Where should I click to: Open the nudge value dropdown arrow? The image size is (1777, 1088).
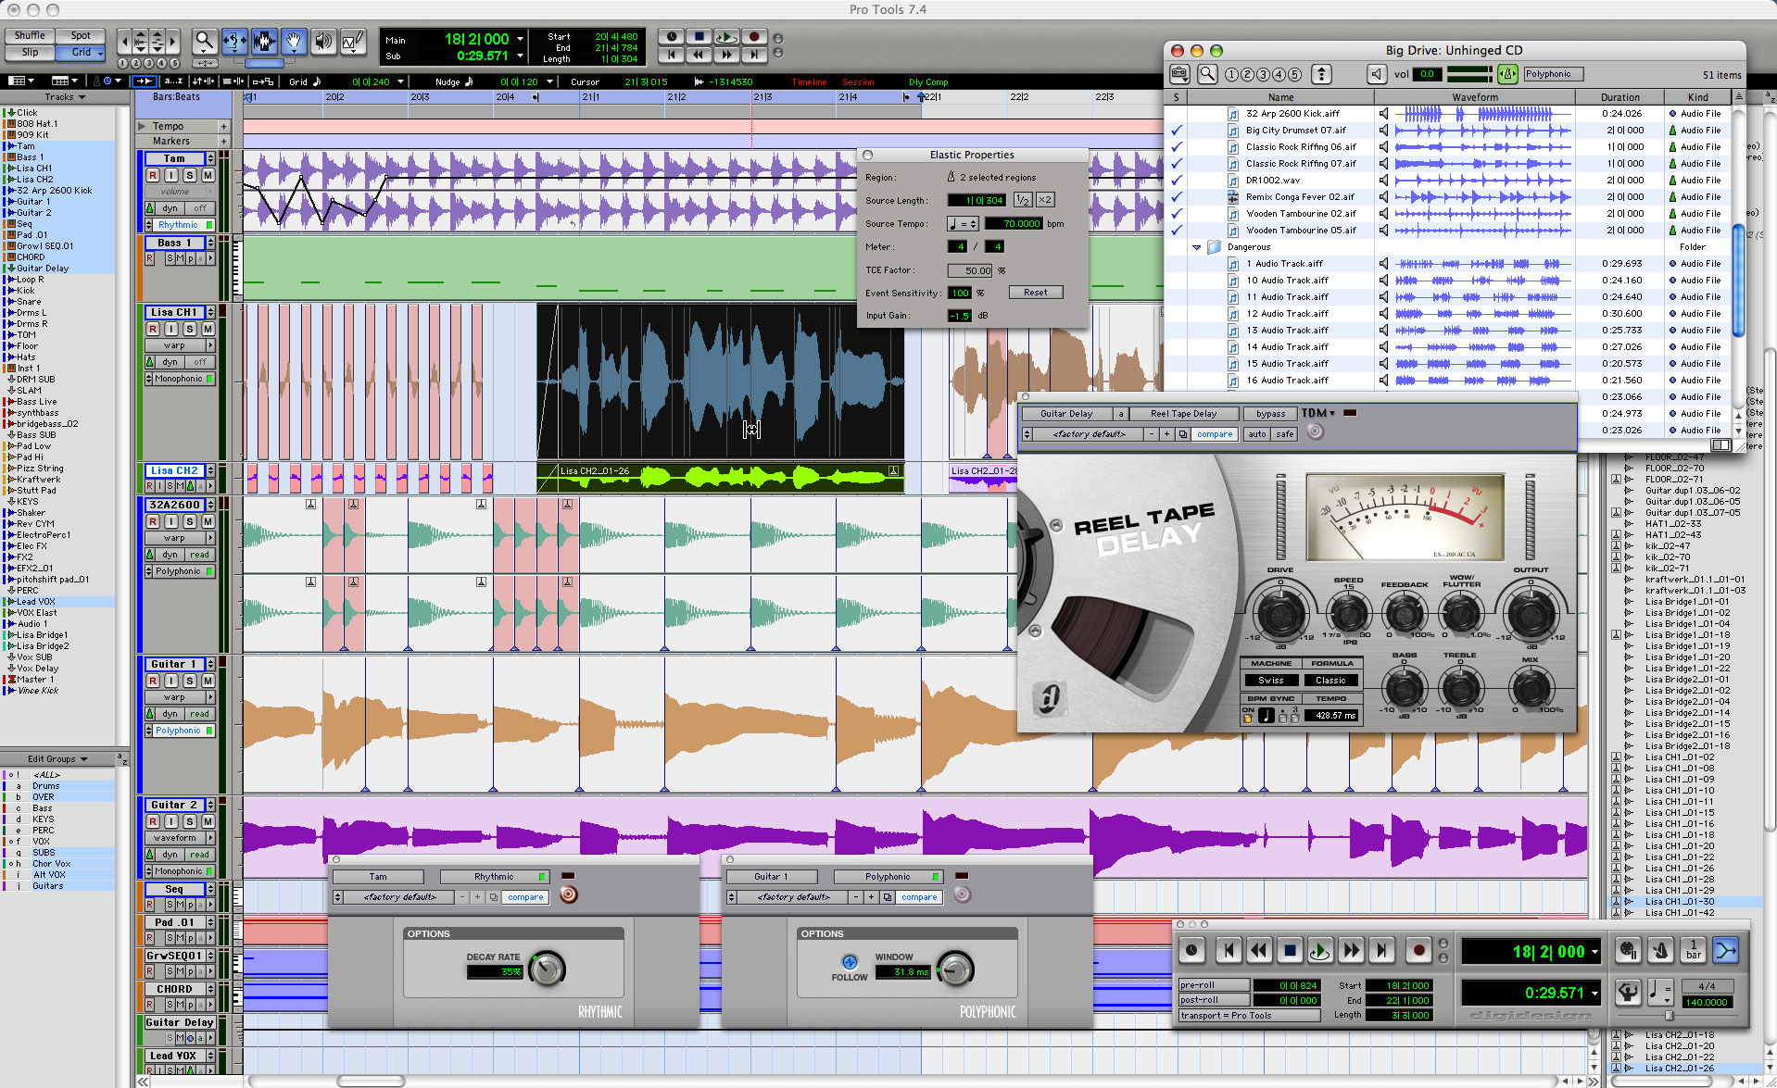coord(549,81)
